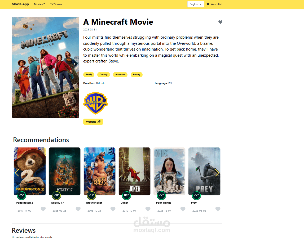Screen dimensions: 304x238
Task: Click Brother Bear 73% rating badge
Action: coord(91,195)
